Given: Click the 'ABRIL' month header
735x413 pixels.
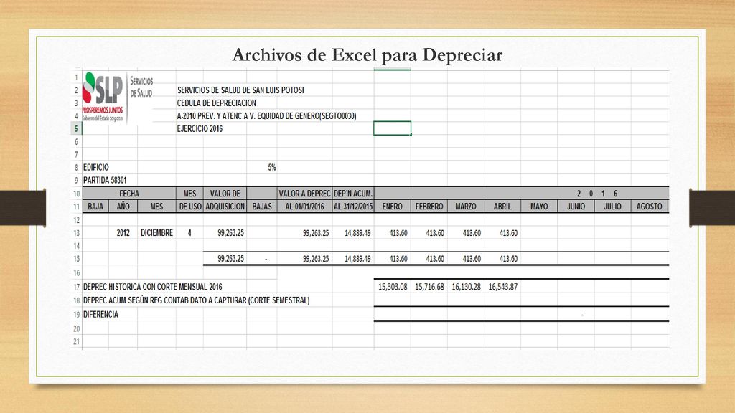Looking at the screenshot, I should (502, 206).
